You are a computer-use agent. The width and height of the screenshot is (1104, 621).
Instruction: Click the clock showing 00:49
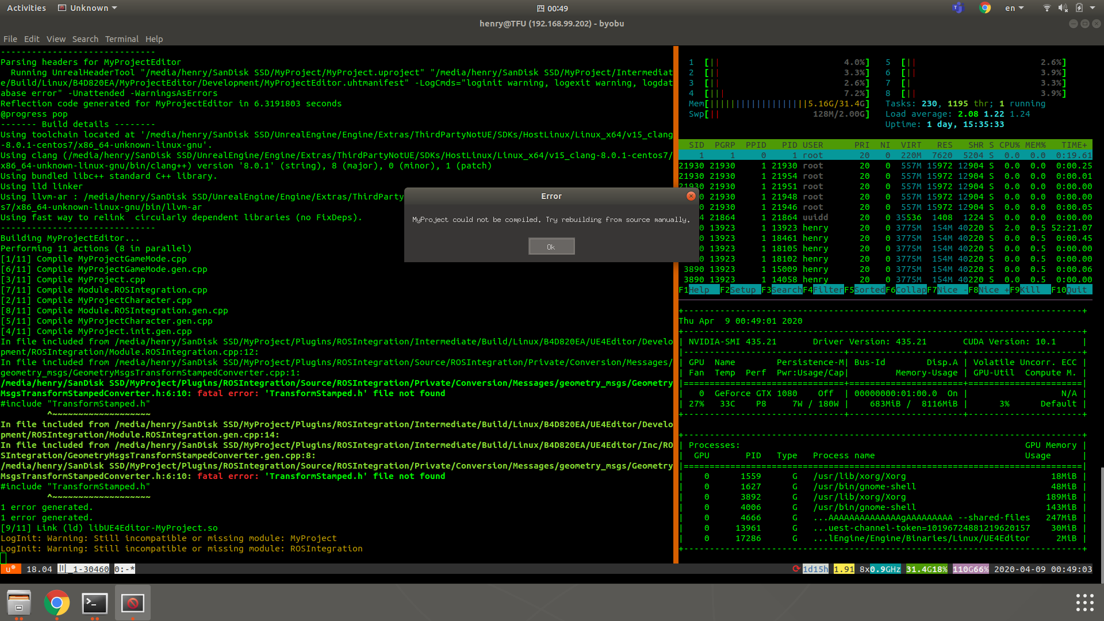(552, 8)
